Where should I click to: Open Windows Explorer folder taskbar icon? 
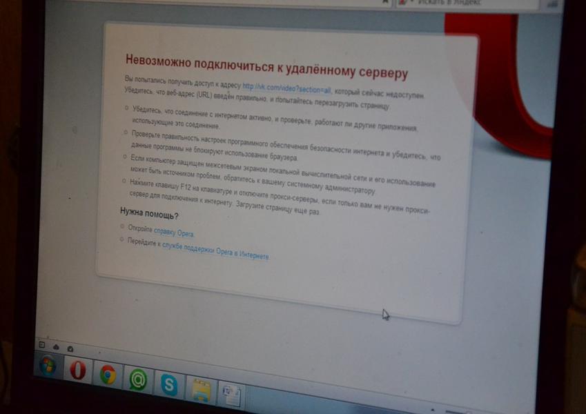(x=201, y=390)
